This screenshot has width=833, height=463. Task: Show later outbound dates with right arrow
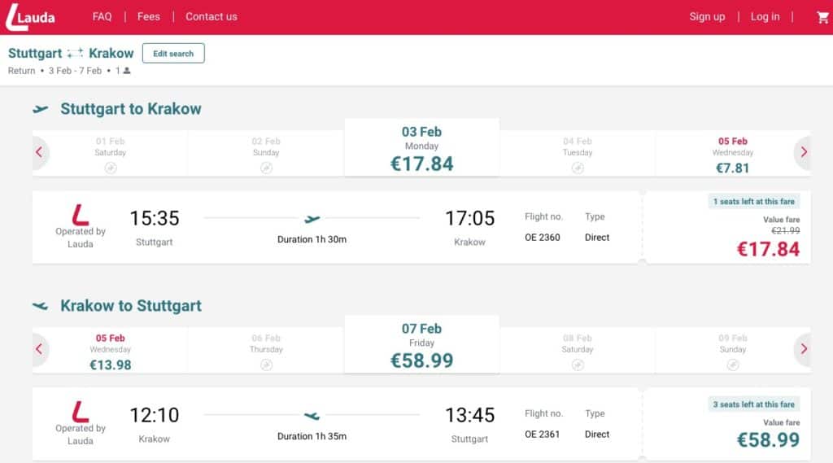tap(803, 152)
